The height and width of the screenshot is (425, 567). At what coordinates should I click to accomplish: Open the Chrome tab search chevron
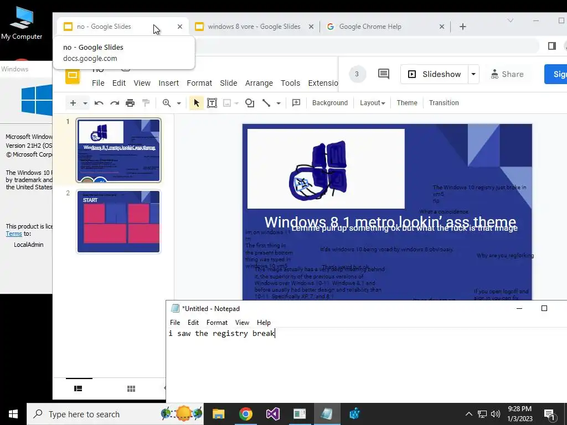pyautogui.click(x=510, y=20)
